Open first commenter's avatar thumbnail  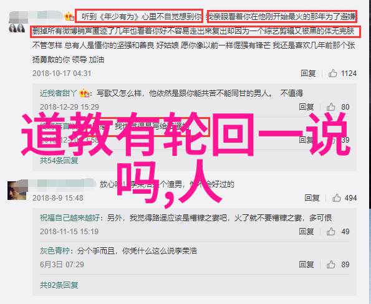(17, 28)
